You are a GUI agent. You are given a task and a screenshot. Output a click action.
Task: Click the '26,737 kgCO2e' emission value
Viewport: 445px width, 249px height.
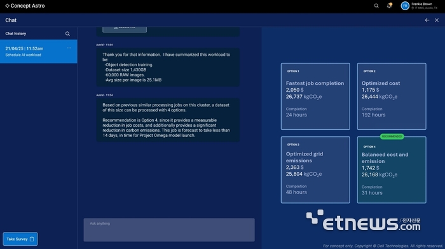point(304,97)
